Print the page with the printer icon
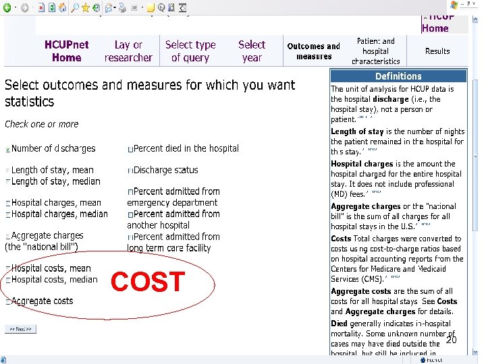This screenshot has width=486, height=364. tap(122, 7)
